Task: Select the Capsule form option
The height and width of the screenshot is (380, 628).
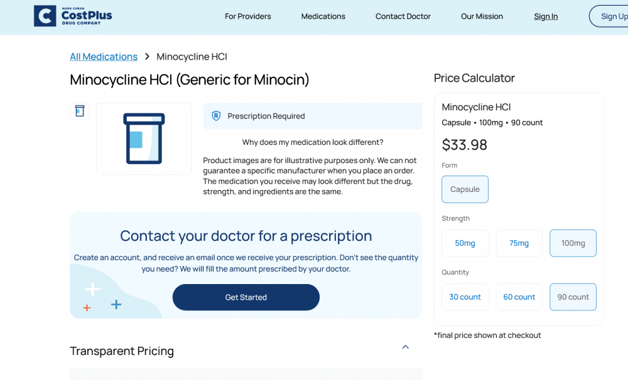Action: [x=465, y=189]
